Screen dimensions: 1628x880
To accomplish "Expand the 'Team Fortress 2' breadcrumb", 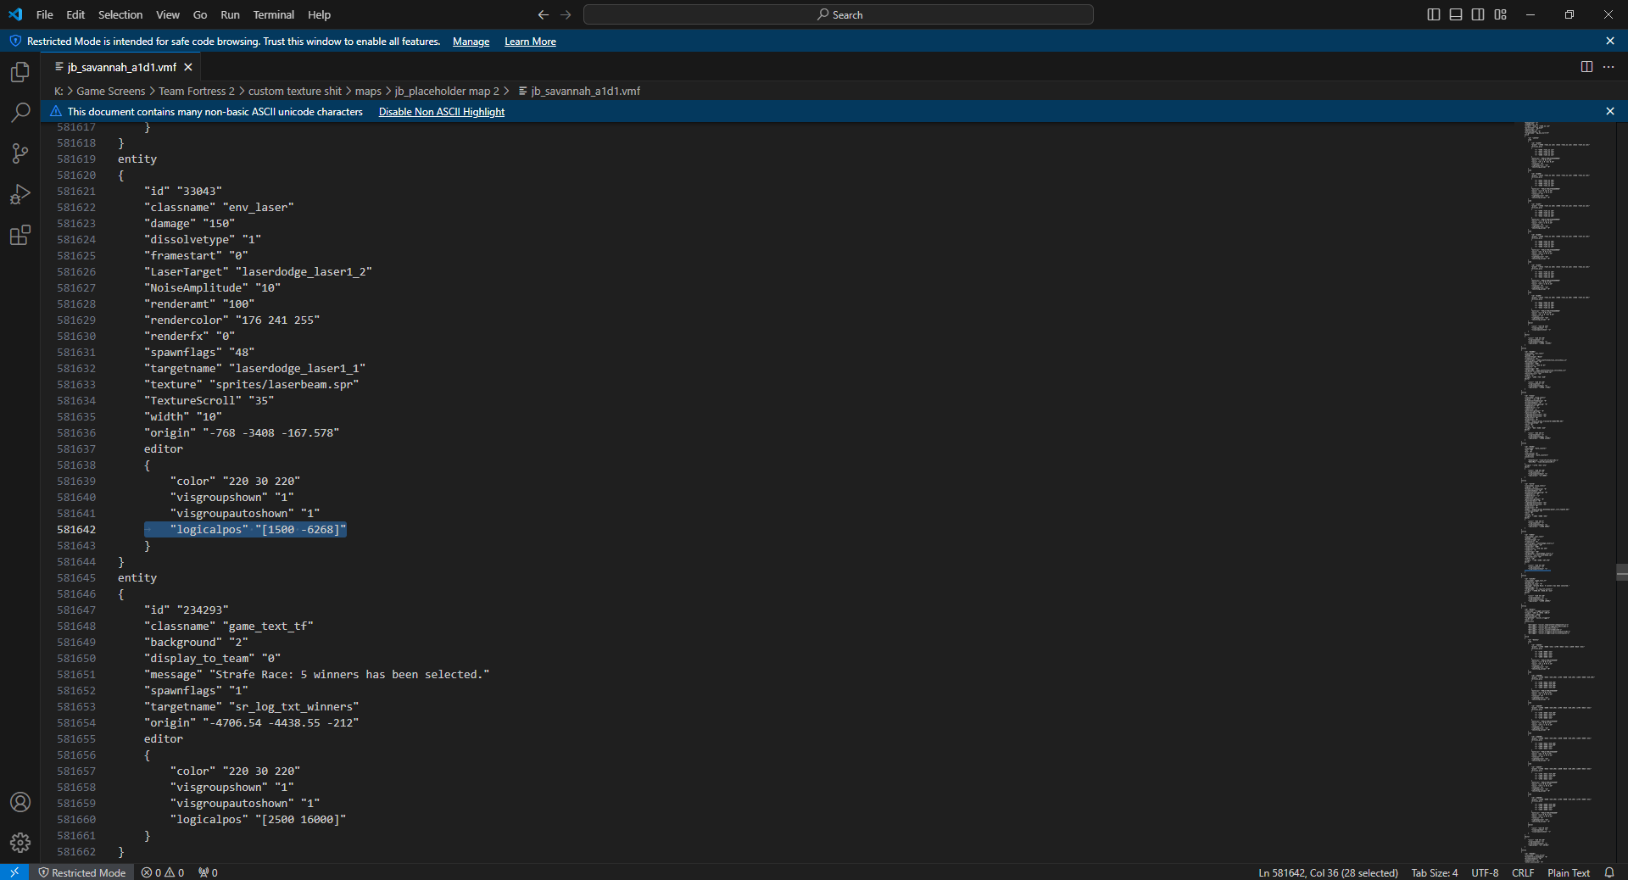I will 196,91.
